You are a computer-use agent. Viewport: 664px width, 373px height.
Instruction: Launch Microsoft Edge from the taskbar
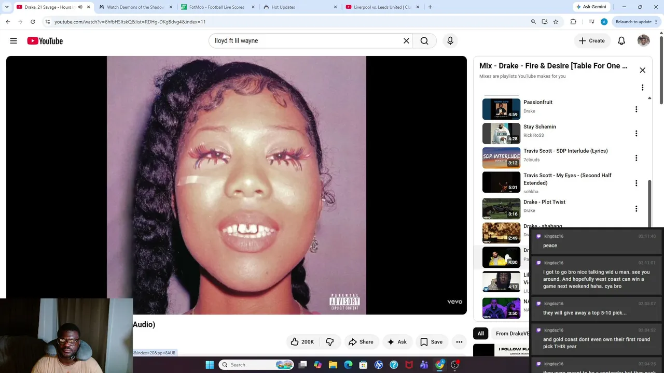[x=348, y=365]
